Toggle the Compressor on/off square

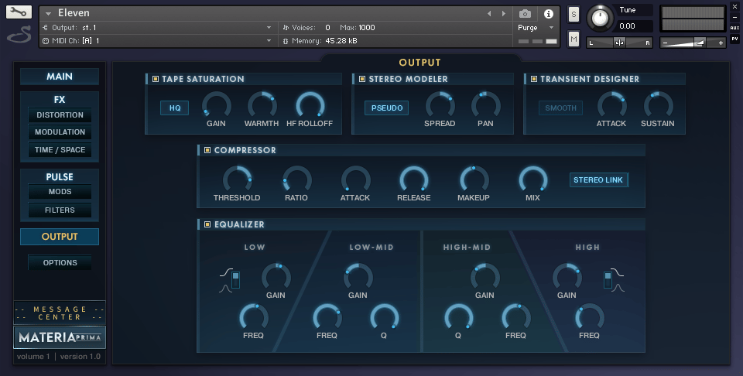click(x=207, y=150)
